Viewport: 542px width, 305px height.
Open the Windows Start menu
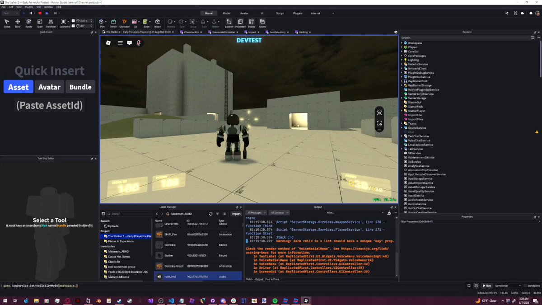click(5, 300)
